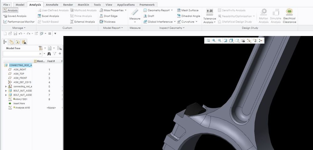Viewport: 313px width, 150px height.
Task: Select the Dihedral Angle analysis
Action: (x=188, y=16)
